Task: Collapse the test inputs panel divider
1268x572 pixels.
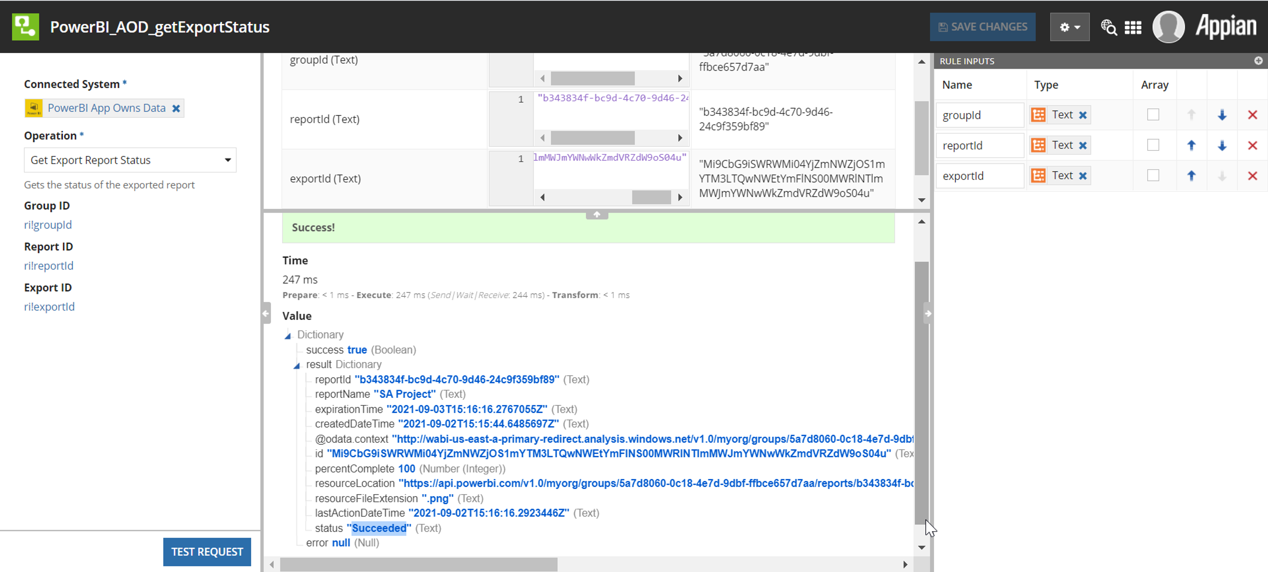Action: [x=597, y=215]
